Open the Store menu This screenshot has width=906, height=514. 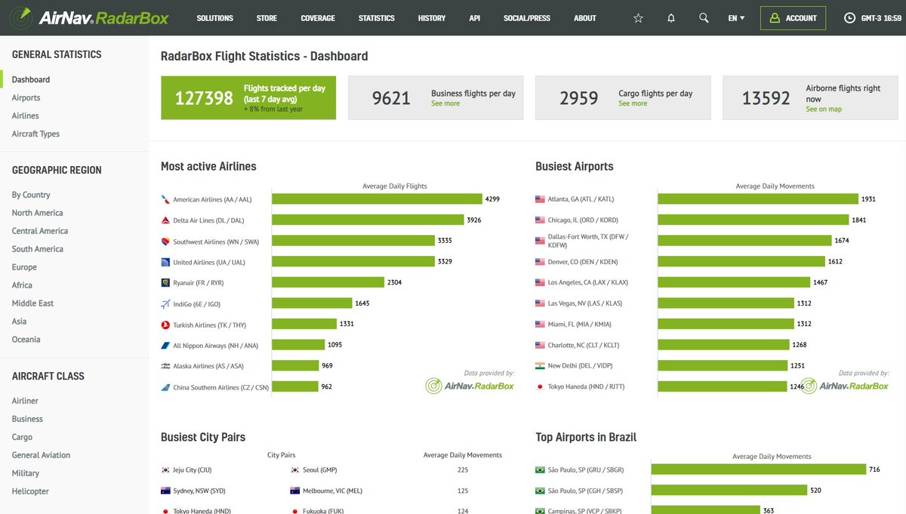click(x=267, y=18)
